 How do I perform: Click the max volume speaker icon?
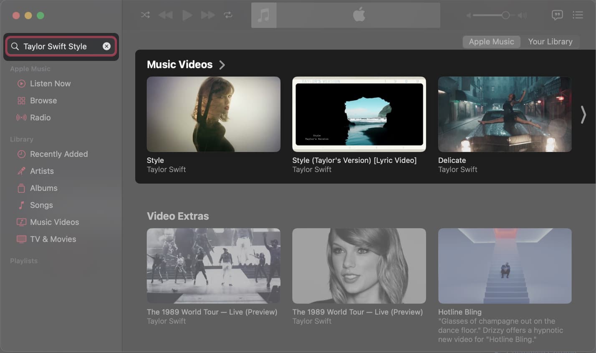coord(522,15)
